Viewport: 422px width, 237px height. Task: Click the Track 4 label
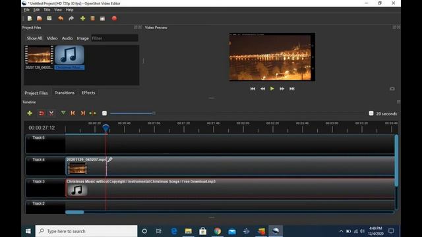[x=38, y=159]
